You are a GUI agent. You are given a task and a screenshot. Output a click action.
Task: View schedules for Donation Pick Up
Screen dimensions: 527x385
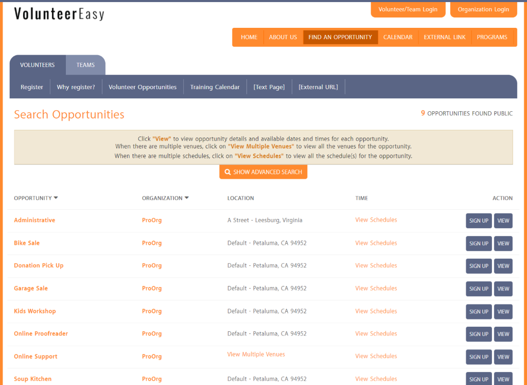coord(376,265)
